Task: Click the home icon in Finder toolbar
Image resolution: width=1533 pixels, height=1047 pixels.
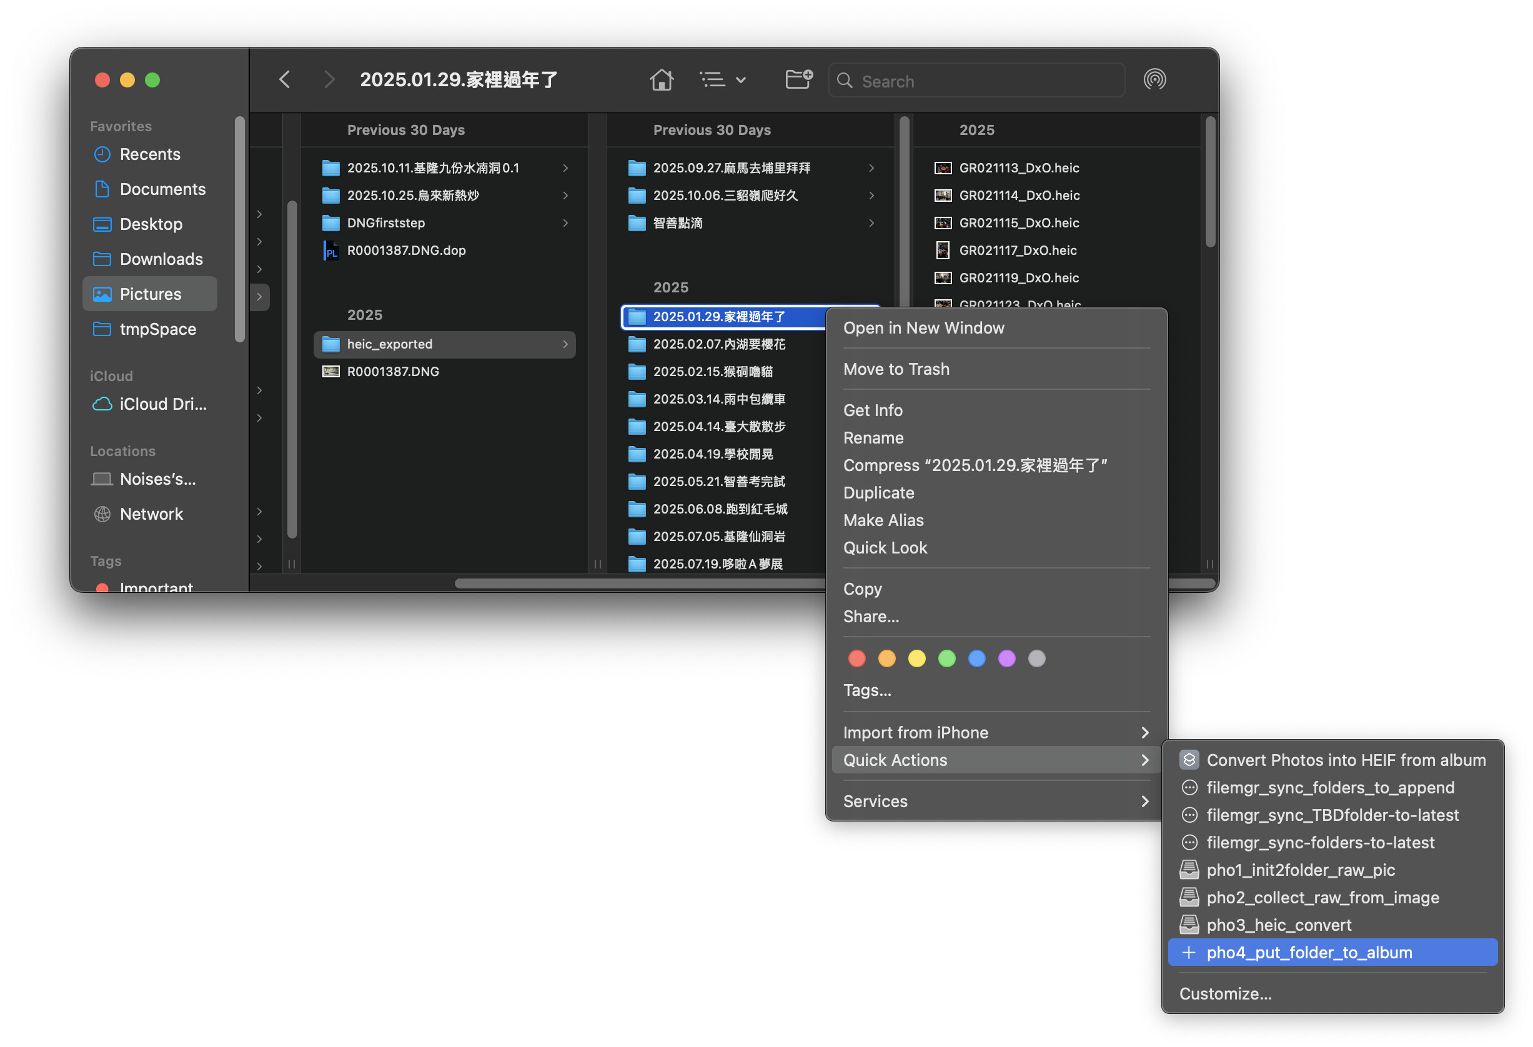Action: point(661,80)
